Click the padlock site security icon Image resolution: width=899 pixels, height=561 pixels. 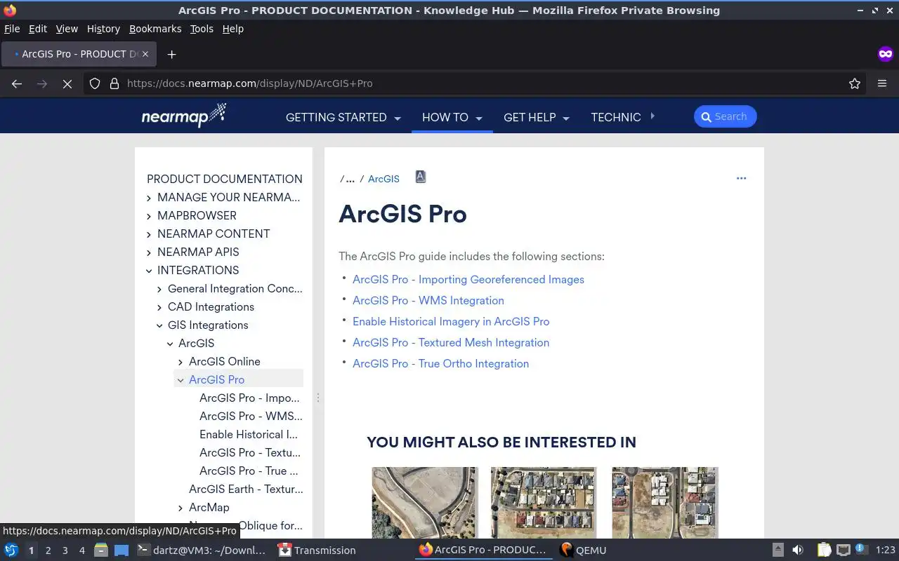click(114, 83)
